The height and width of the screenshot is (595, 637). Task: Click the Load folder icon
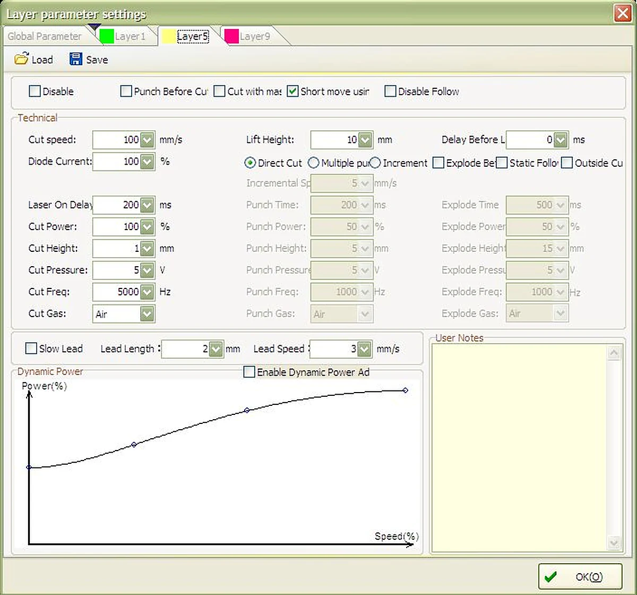pyautogui.click(x=21, y=59)
